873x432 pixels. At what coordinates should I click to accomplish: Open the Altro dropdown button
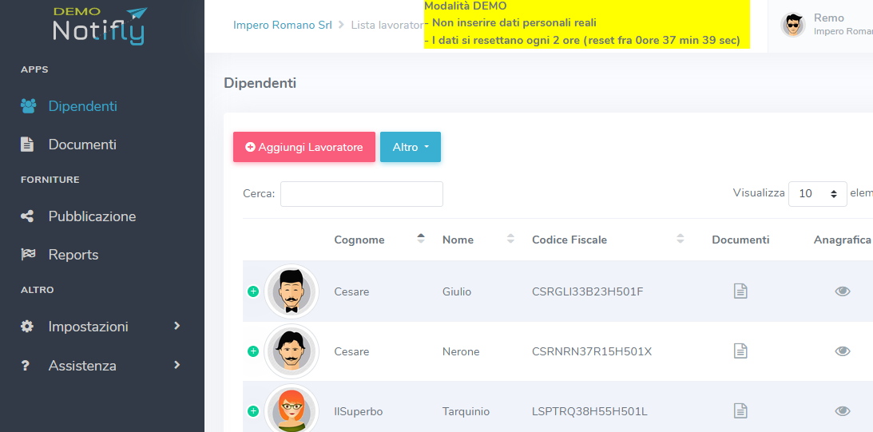point(410,147)
